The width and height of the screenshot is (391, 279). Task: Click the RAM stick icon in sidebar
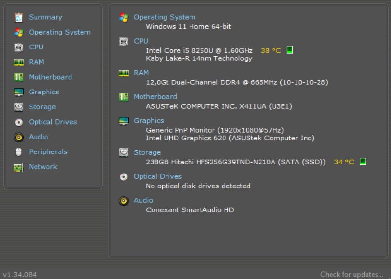pyautogui.click(x=19, y=62)
